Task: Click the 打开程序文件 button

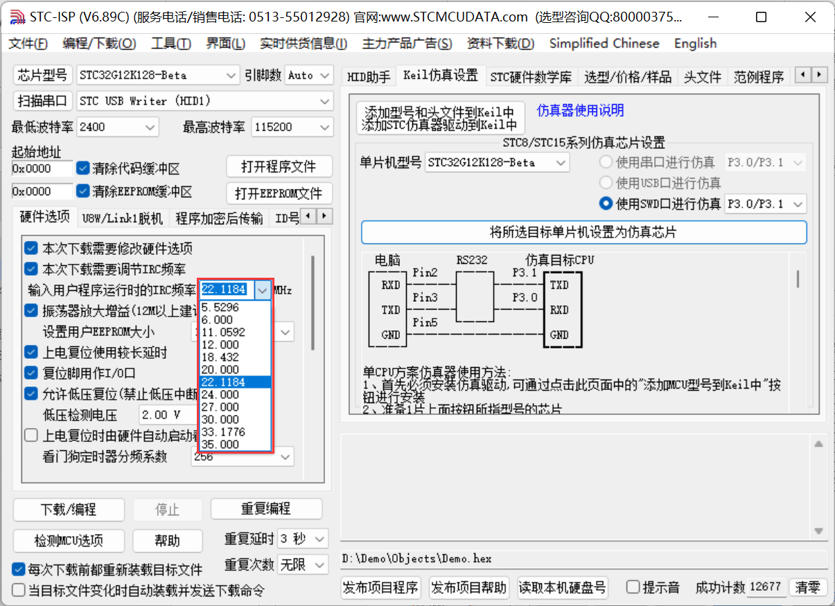Action: (x=279, y=167)
